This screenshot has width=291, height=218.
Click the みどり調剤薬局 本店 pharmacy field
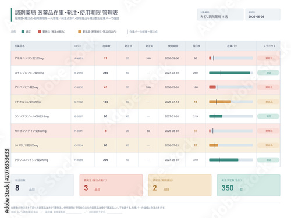point(221,15)
